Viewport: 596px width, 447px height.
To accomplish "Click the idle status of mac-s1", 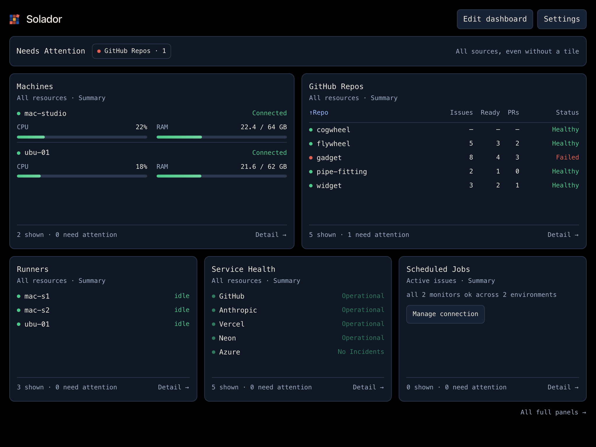I will pos(182,296).
